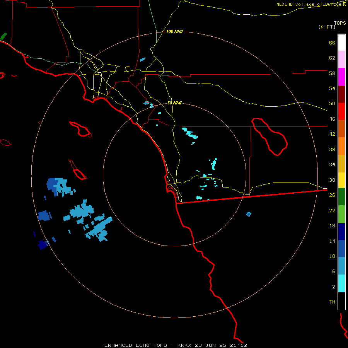Pick the gold legend swatch
The width and height of the screenshot is (348, 348).
[341, 164]
